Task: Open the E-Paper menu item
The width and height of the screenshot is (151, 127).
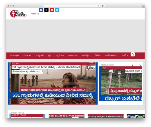Action: (x=27, y=56)
